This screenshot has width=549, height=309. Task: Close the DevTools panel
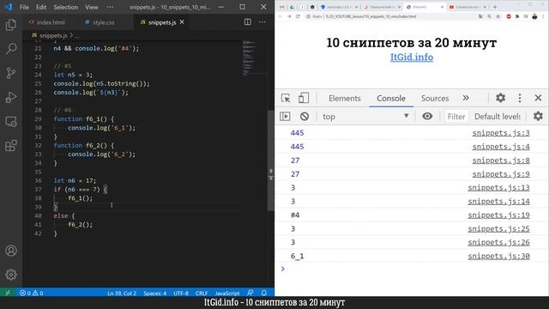(x=538, y=98)
